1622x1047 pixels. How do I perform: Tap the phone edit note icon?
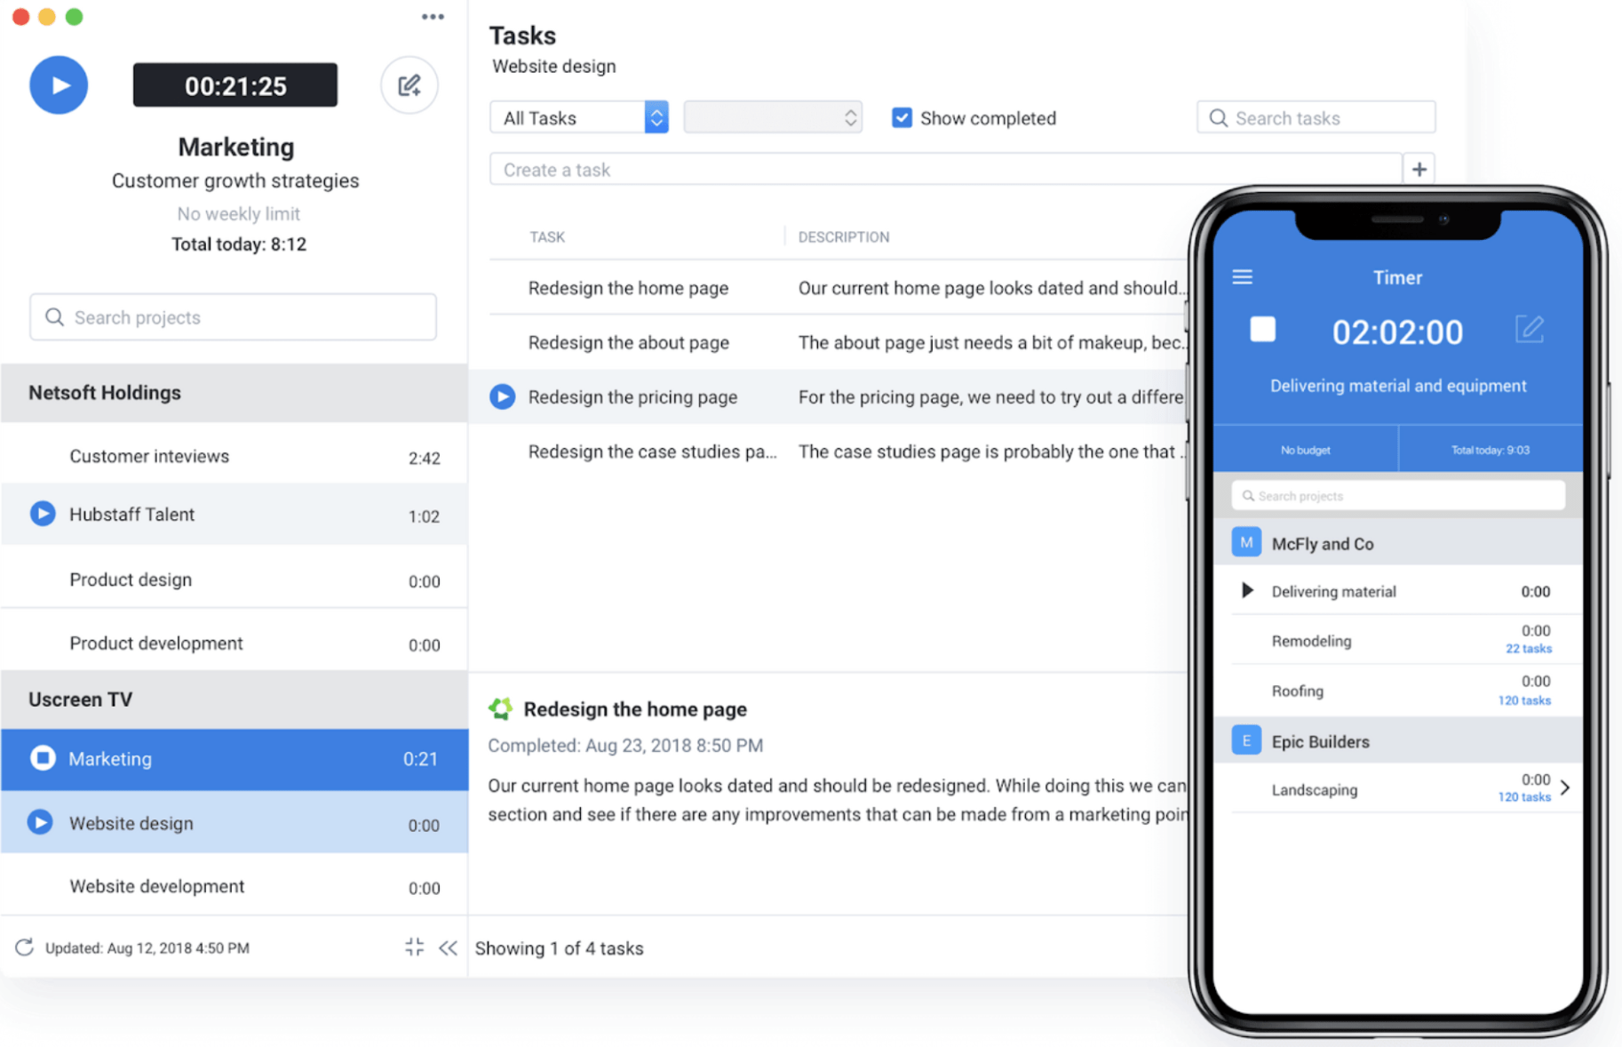1530,329
